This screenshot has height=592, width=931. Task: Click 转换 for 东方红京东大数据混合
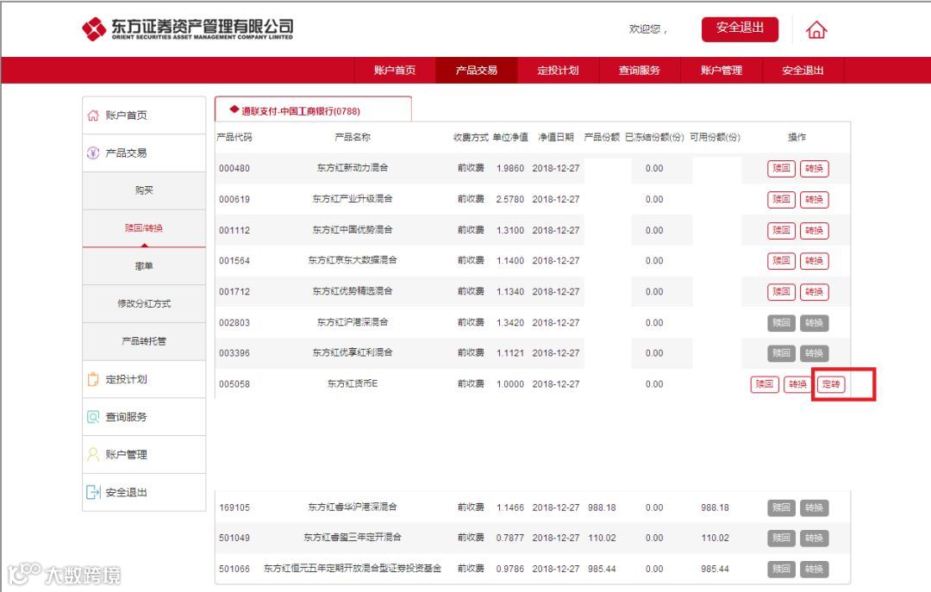pyautogui.click(x=814, y=261)
